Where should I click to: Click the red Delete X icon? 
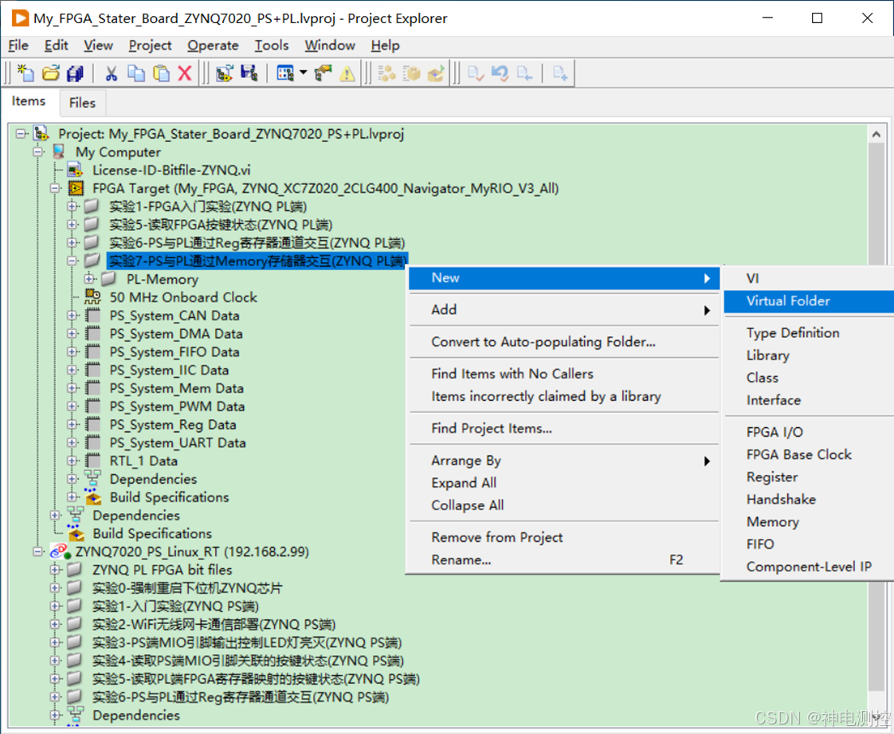[185, 73]
